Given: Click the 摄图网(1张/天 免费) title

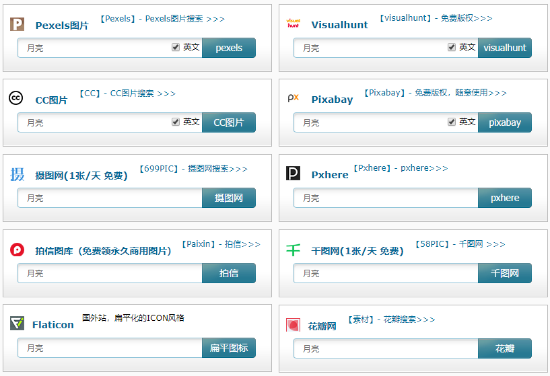Looking at the screenshot, I should coord(81,176).
